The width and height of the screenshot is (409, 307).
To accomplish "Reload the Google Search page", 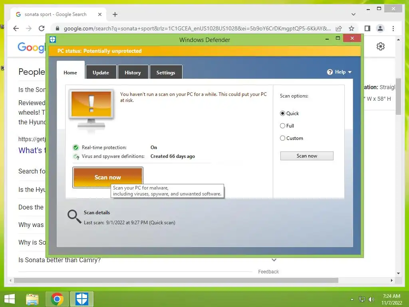I will coord(42,28).
